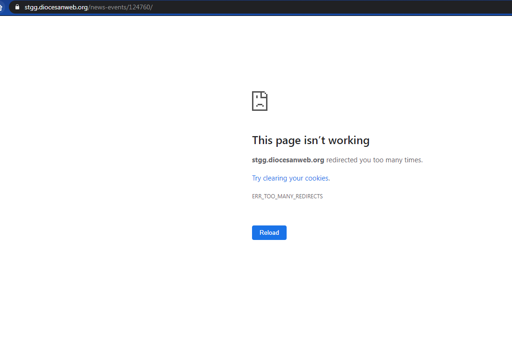Open the 'Try clearing your cookies' link

click(291, 178)
